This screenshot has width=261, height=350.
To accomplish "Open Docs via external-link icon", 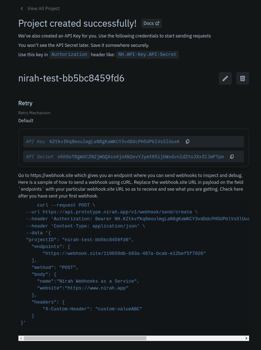I will pyautogui.click(x=157, y=23).
